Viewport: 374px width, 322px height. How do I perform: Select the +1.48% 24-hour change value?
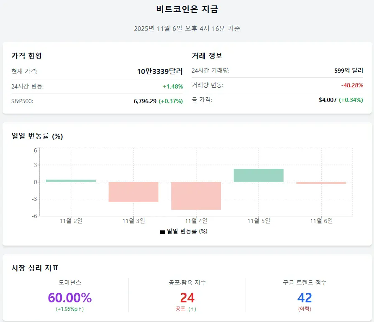pos(173,86)
